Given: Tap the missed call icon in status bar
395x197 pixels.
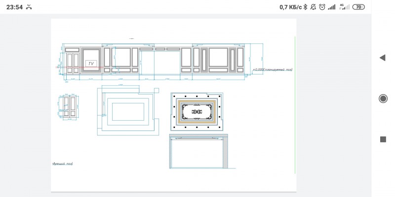Looking at the screenshot, I should pyautogui.click(x=29, y=7).
